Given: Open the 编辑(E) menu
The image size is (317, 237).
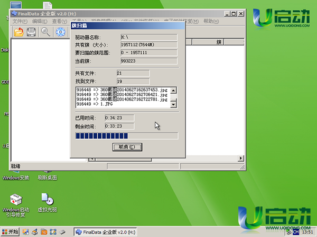Looking at the screenshot, I should 40,21.
